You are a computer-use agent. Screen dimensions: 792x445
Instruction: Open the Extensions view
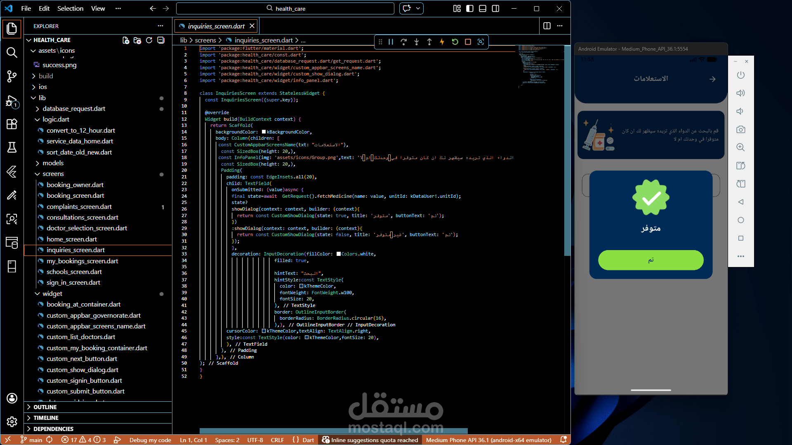12,124
